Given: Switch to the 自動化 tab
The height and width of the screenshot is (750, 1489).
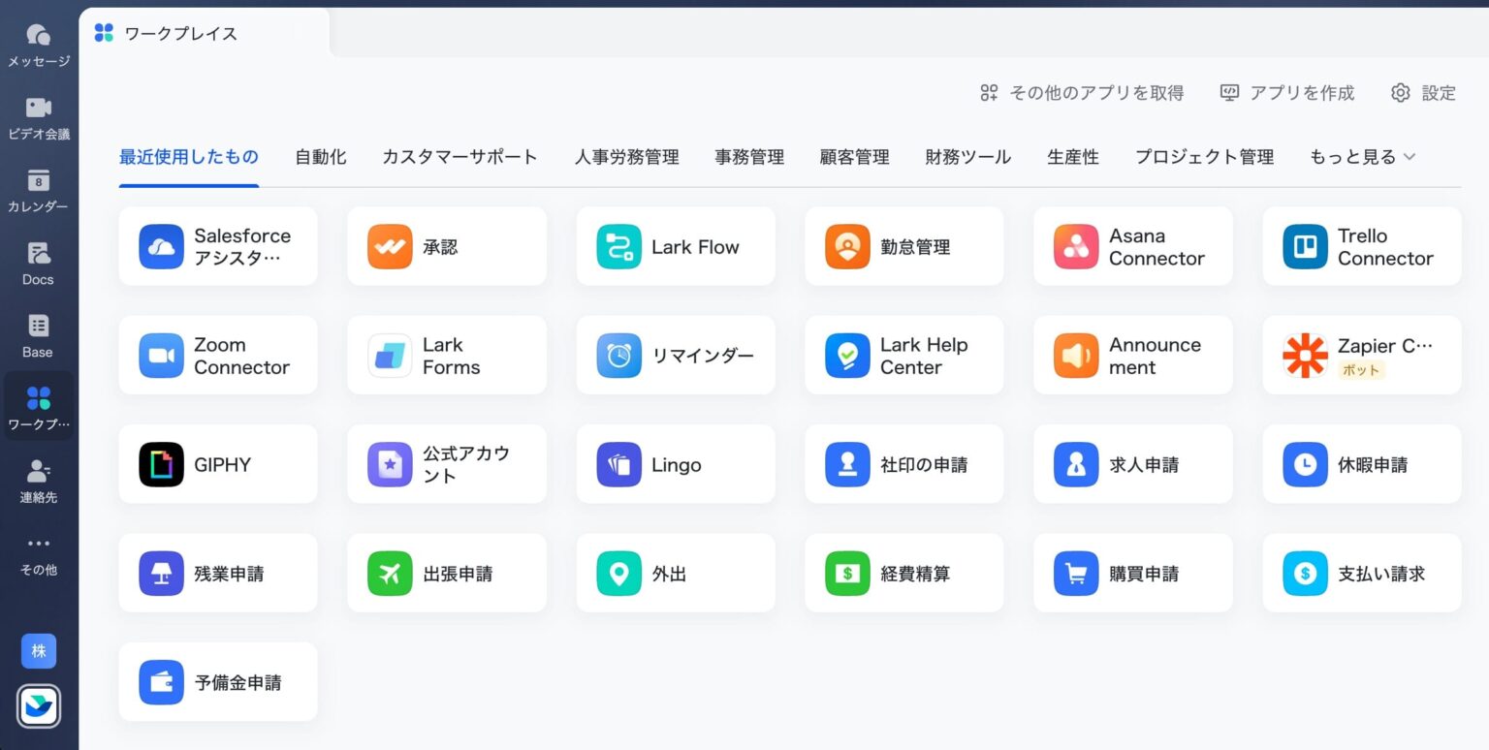Looking at the screenshot, I should [x=321, y=157].
